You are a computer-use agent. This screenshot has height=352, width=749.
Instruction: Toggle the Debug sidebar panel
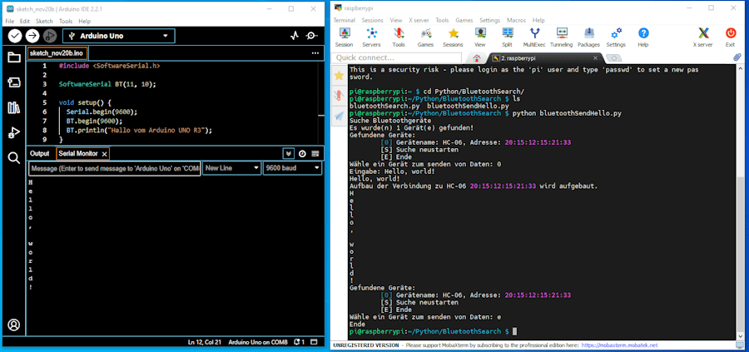point(13,132)
